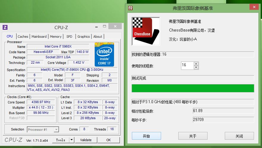Click the Fritz Chess Benchmark title bar icon
This screenshot has width=262, height=148.
[x=130, y=8]
